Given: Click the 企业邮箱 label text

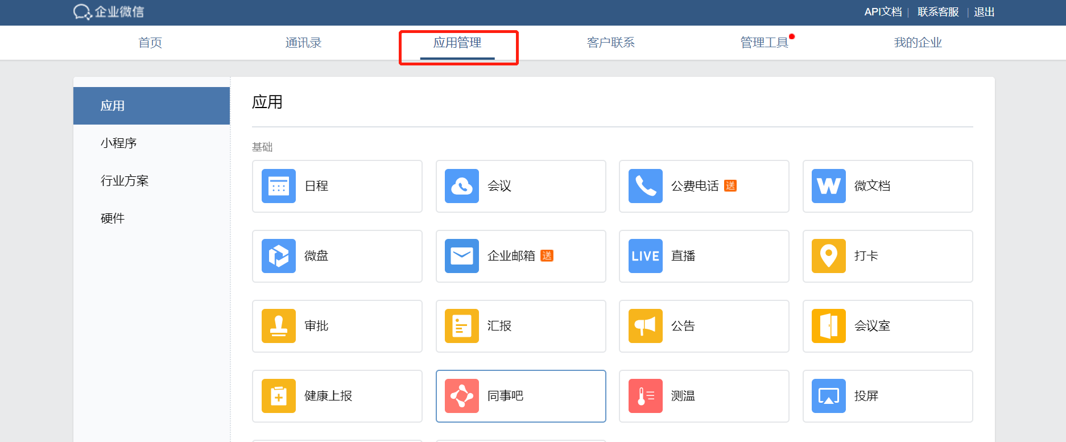Looking at the screenshot, I should click(x=511, y=256).
